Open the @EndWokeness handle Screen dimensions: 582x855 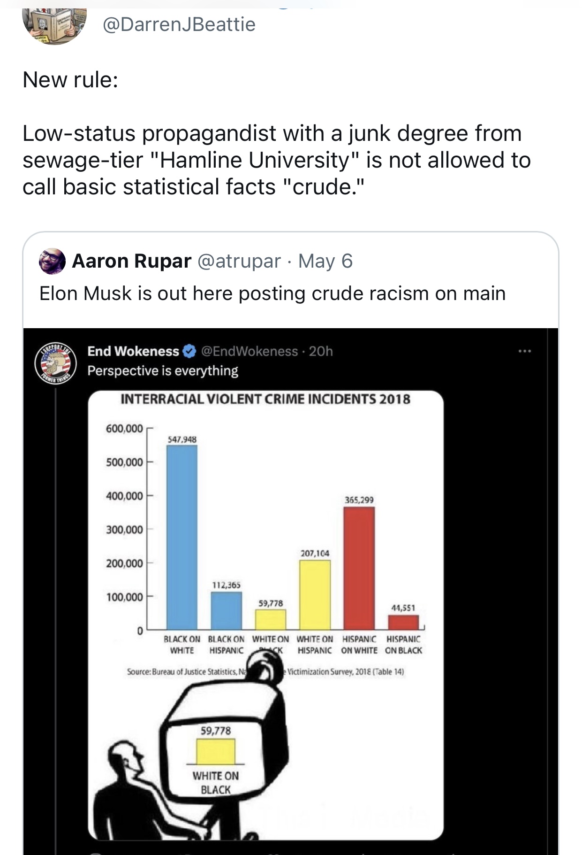tap(249, 351)
